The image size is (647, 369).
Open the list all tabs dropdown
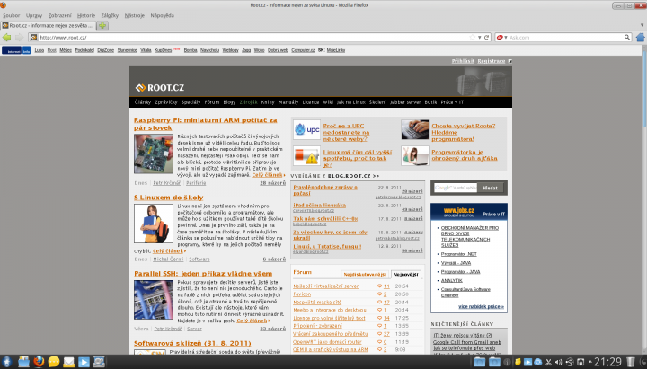click(642, 25)
